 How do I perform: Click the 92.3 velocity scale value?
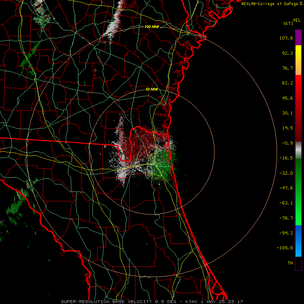[287, 53]
